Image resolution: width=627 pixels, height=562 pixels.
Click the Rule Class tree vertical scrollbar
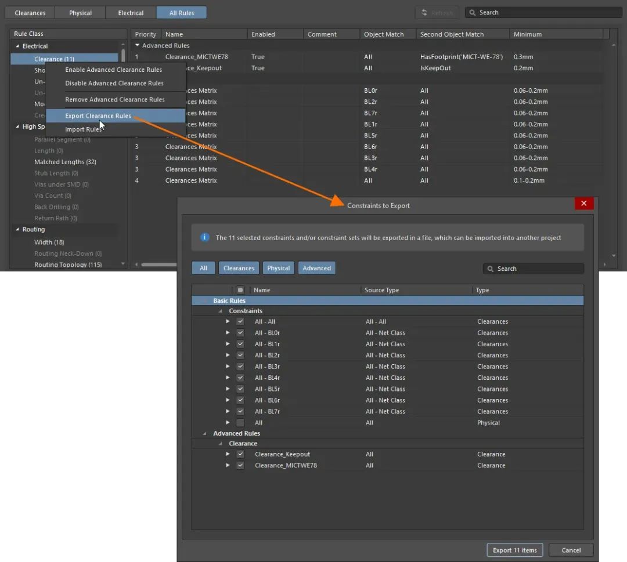coord(122,56)
